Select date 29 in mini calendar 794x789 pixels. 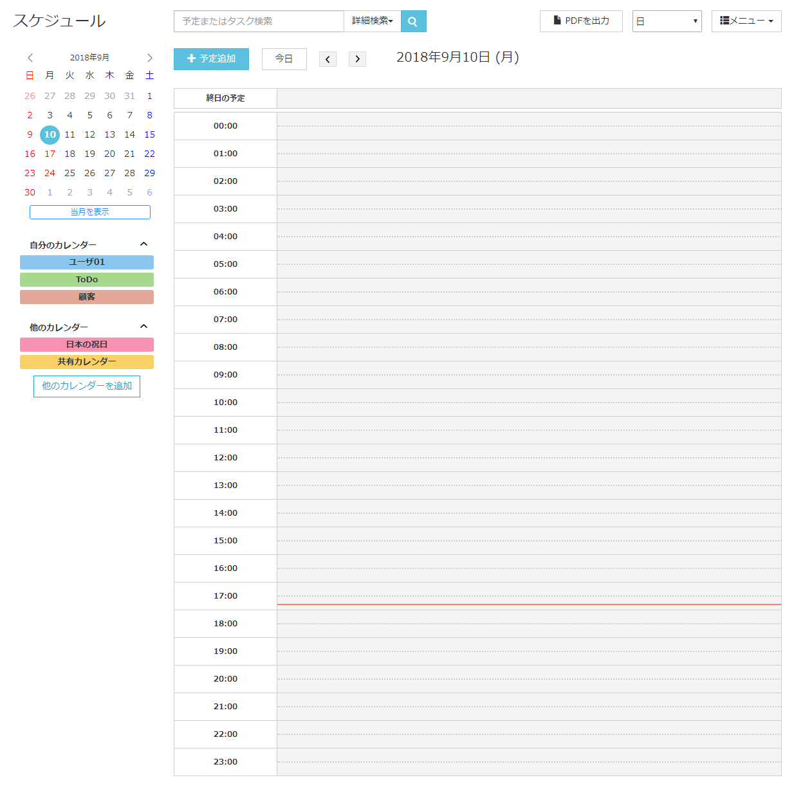[150, 174]
